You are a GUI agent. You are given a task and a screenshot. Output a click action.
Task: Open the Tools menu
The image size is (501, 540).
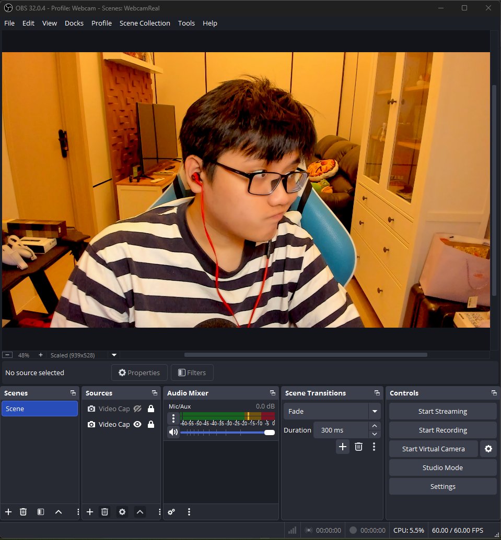point(186,23)
